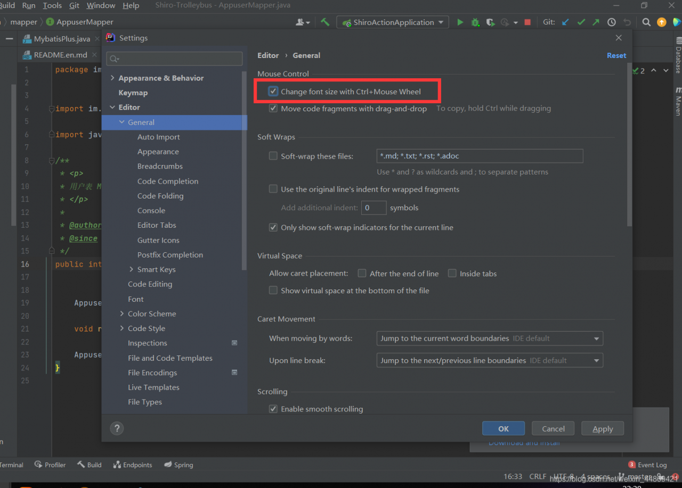Image resolution: width=682 pixels, height=488 pixels.
Task: Click the user account icon in the toolbar
Action: 303,22
